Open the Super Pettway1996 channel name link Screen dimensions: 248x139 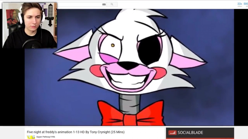45,137
